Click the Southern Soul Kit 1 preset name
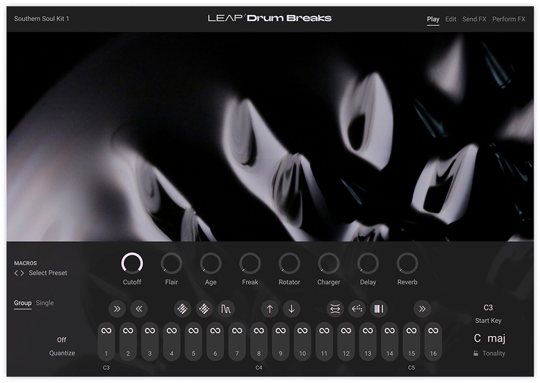 42,19
